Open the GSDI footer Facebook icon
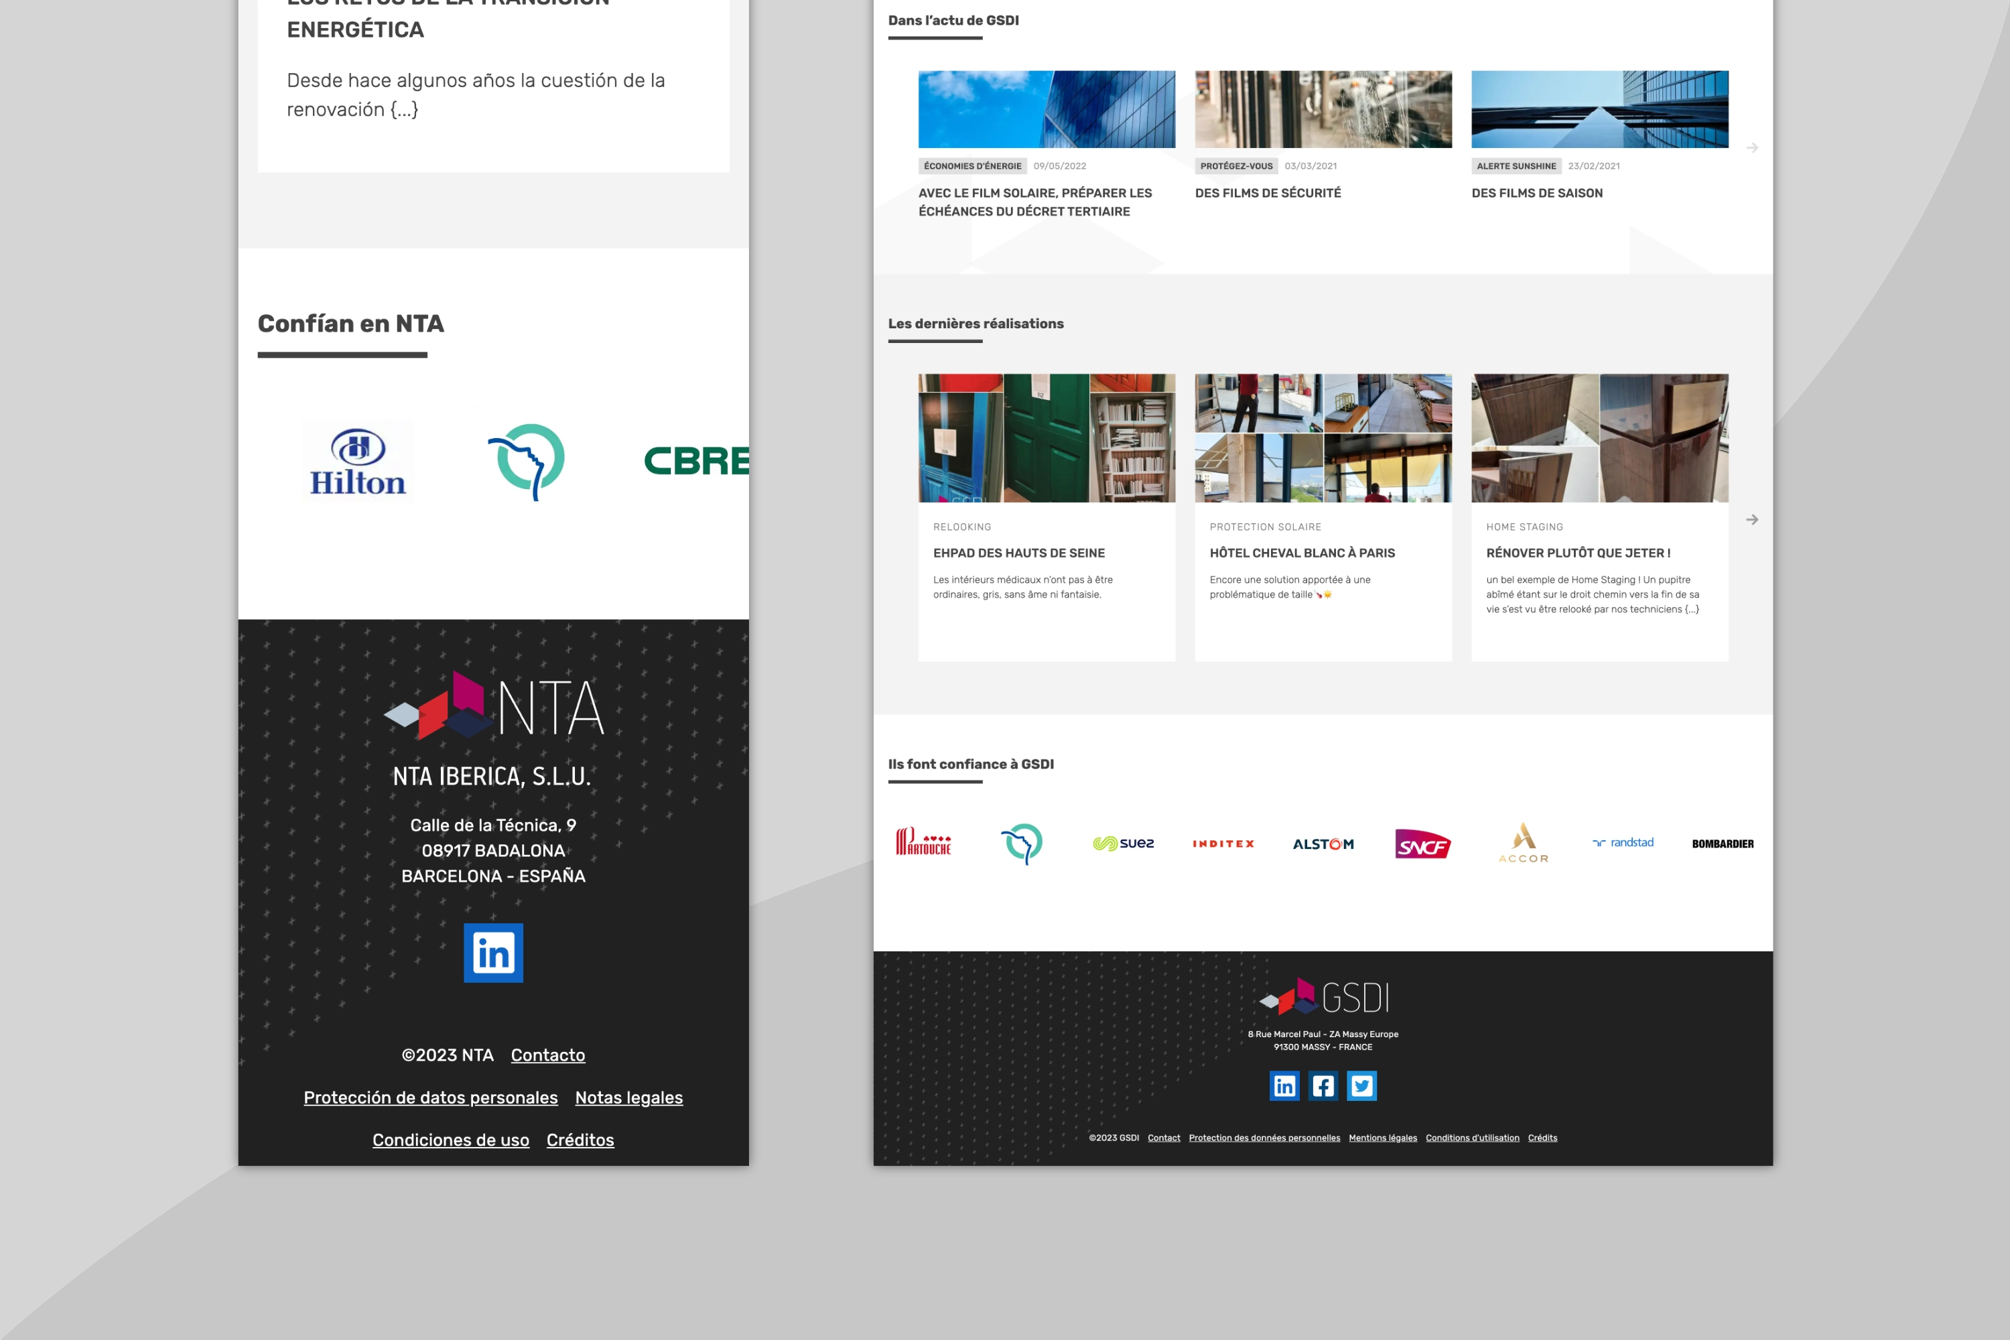This screenshot has height=1340, width=2010. click(1323, 1085)
